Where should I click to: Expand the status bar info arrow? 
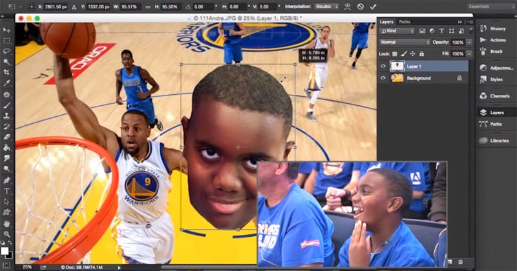click(120, 267)
